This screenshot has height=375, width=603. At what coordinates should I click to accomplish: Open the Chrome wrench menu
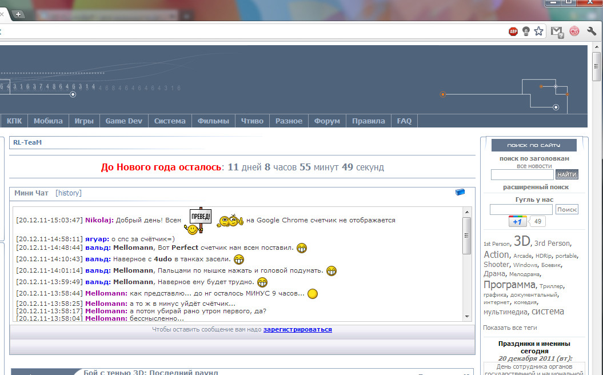click(x=592, y=31)
